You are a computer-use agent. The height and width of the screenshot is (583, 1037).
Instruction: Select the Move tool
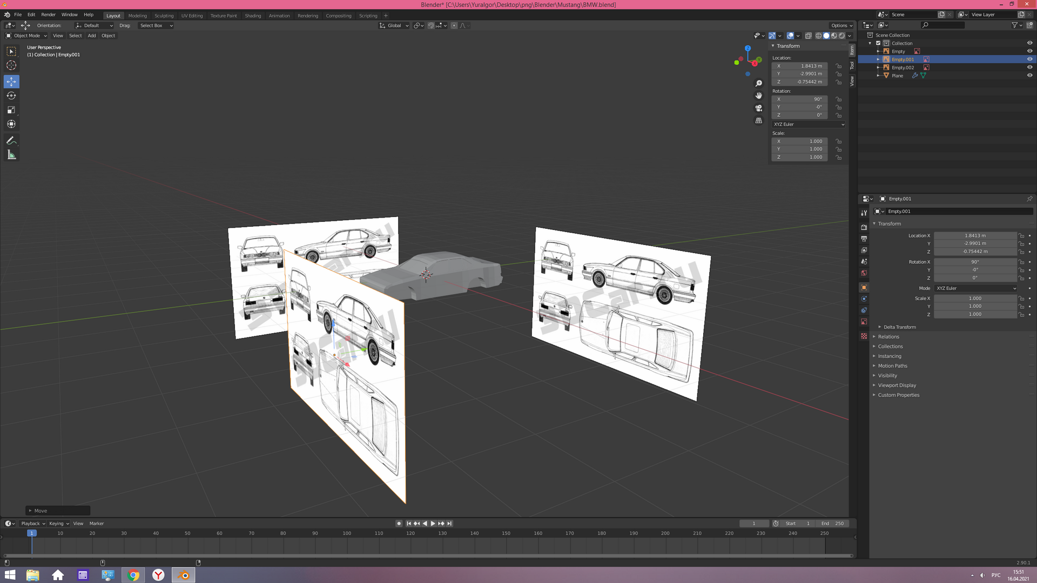click(x=11, y=82)
